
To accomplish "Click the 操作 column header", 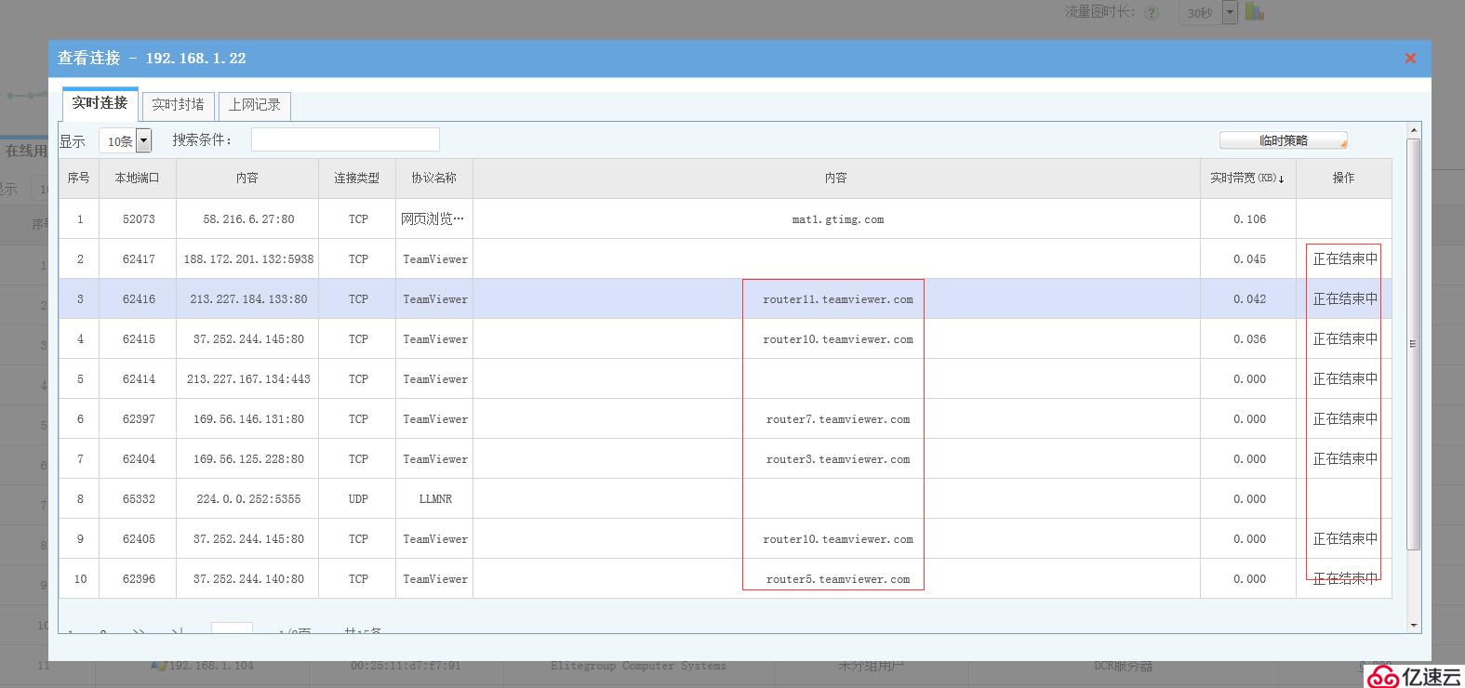I will (x=1344, y=178).
